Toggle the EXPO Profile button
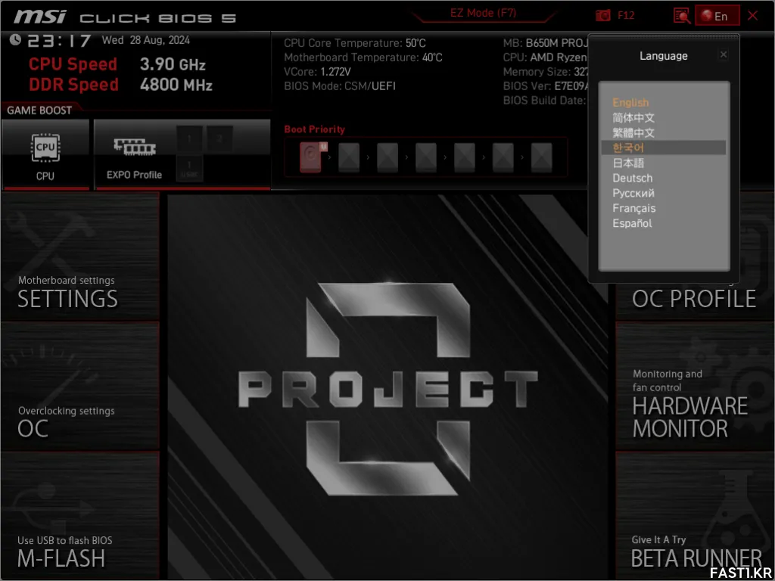 (x=135, y=154)
